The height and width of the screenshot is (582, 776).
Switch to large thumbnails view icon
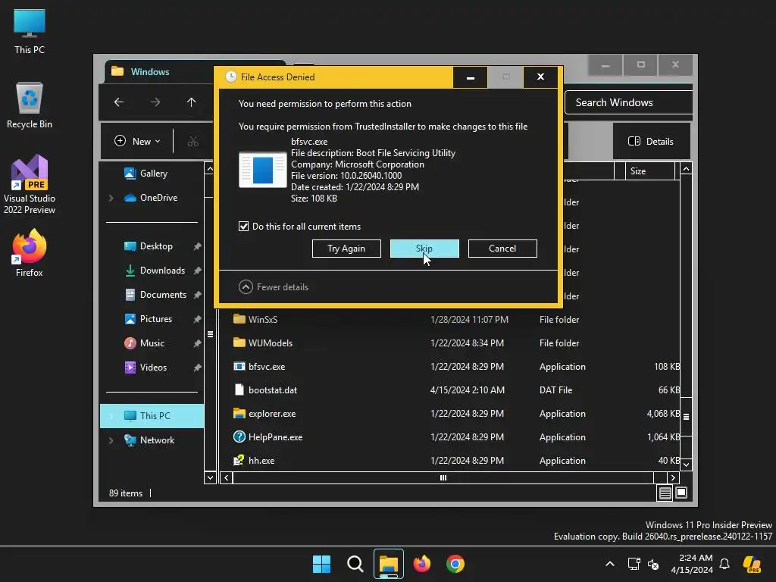pos(681,493)
